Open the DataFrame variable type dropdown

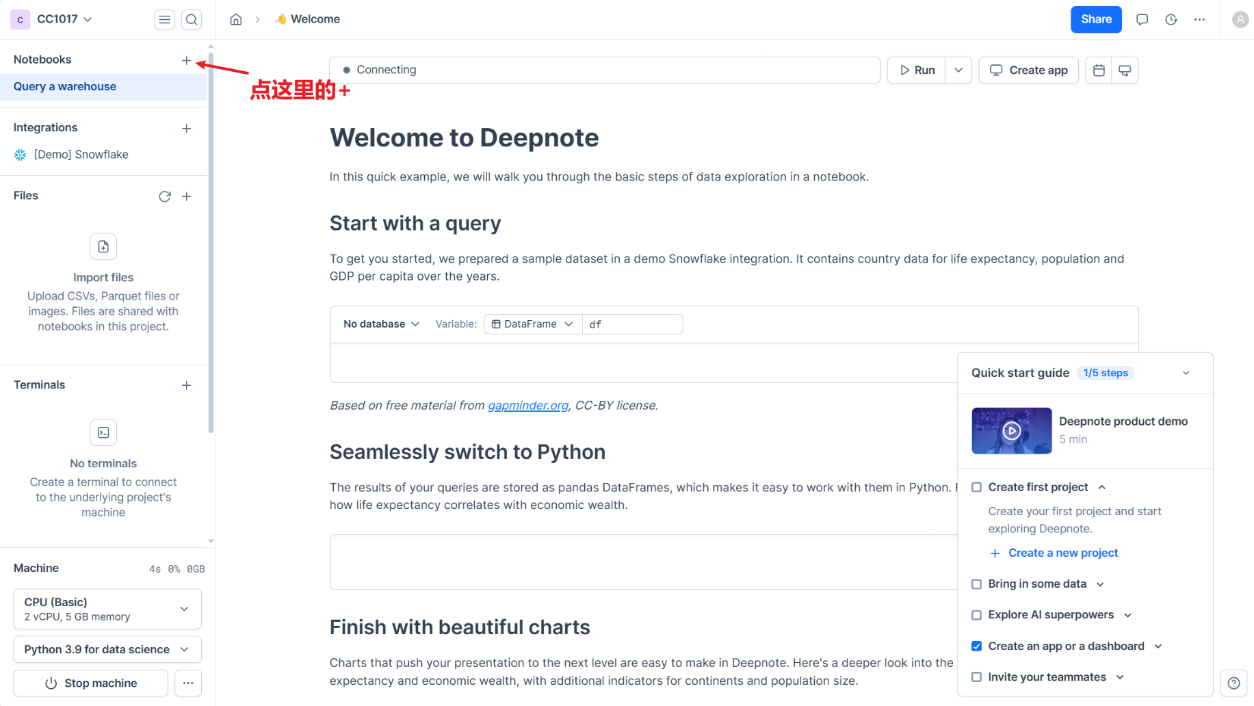(533, 324)
